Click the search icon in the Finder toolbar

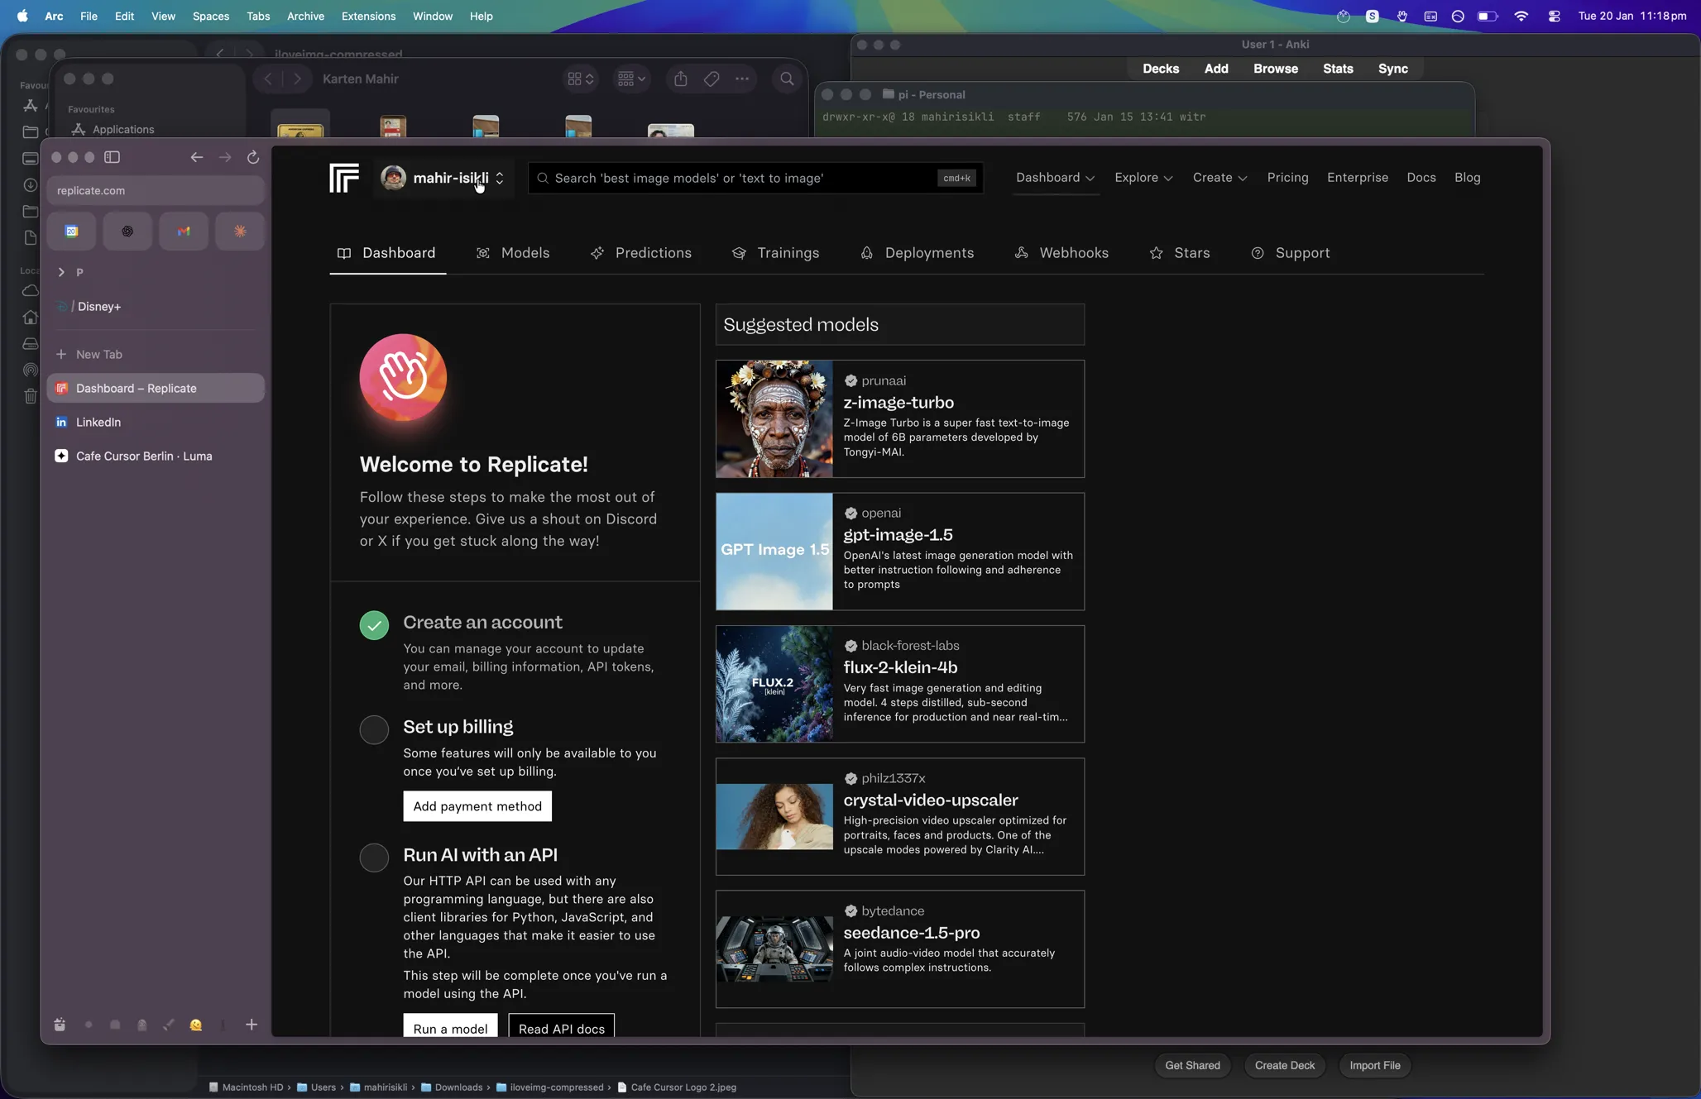787,79
